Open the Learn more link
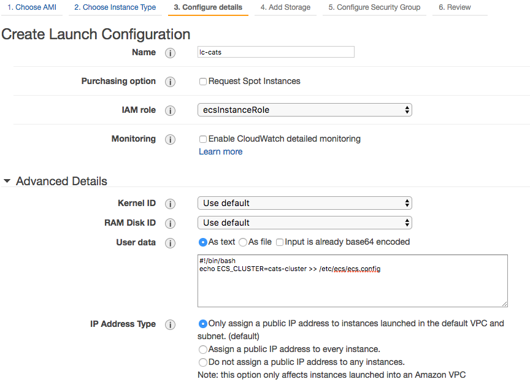Image resolution: width=530 pixels, height=387 pixels. point(220,151)
